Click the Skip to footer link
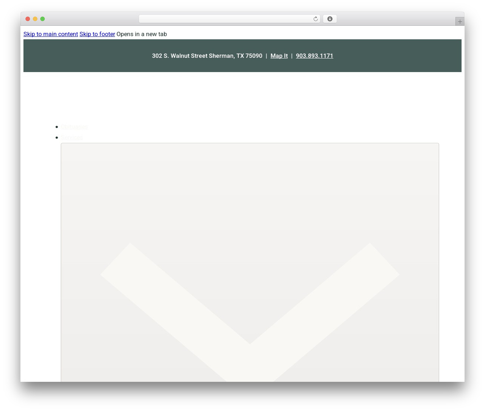 point(97,34)
